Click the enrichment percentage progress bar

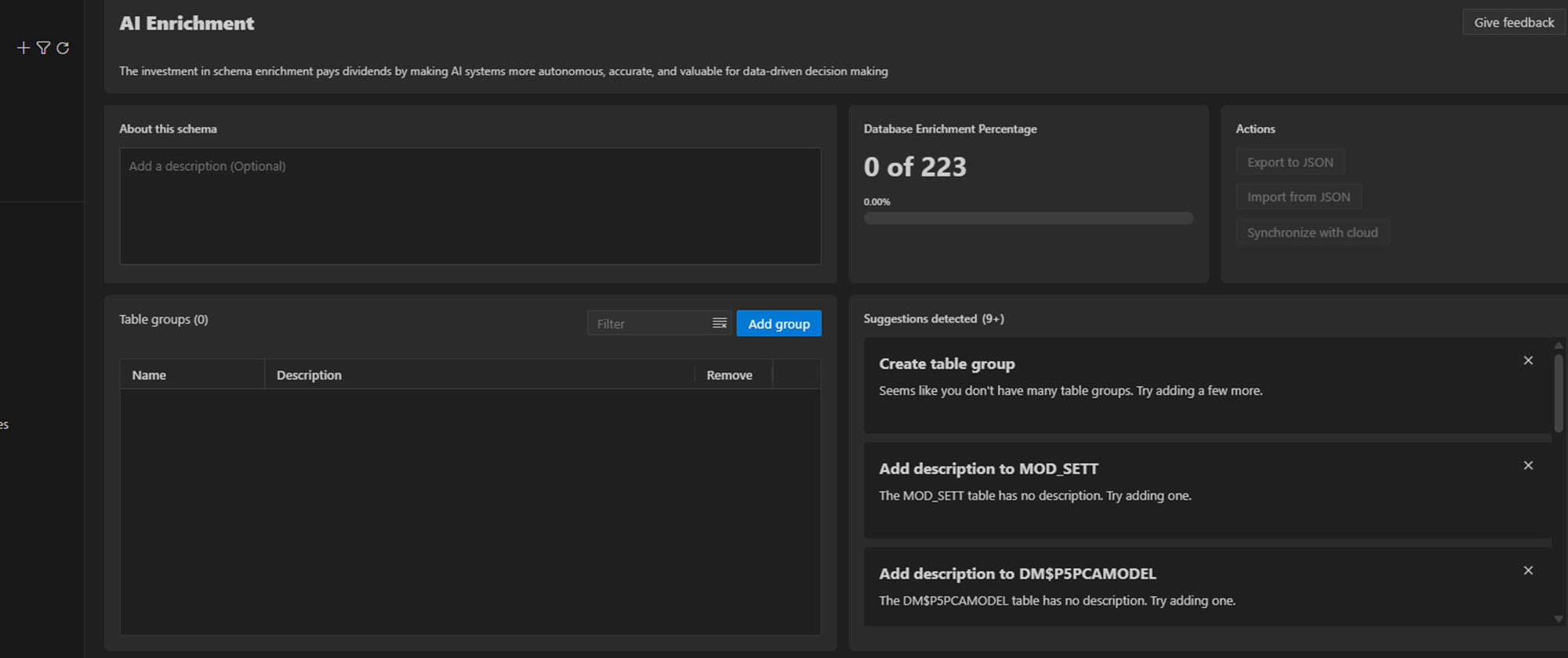1029,219
